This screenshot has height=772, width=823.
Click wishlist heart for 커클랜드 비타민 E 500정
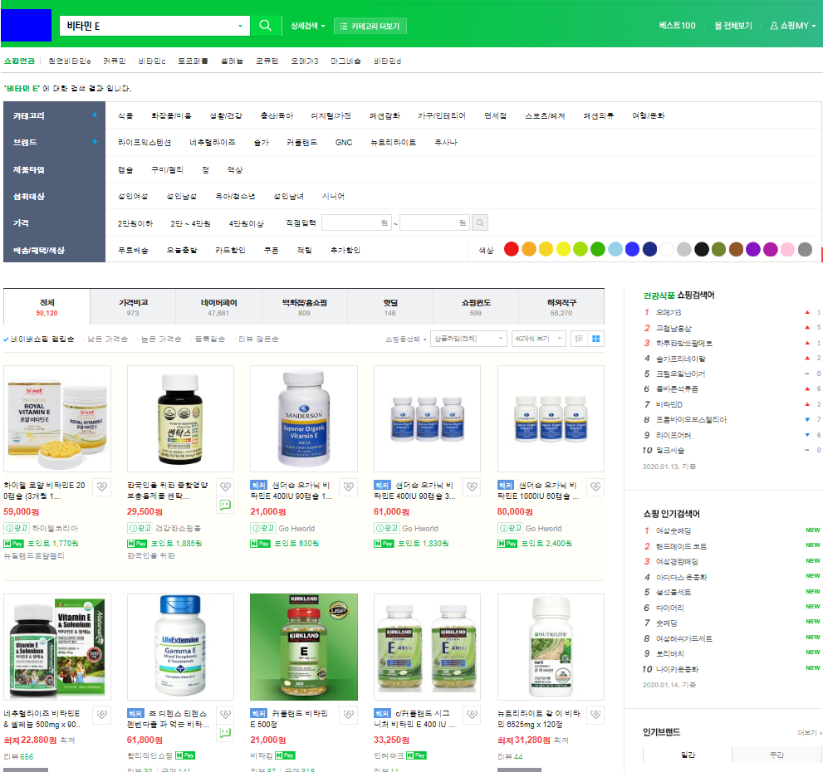349,715
